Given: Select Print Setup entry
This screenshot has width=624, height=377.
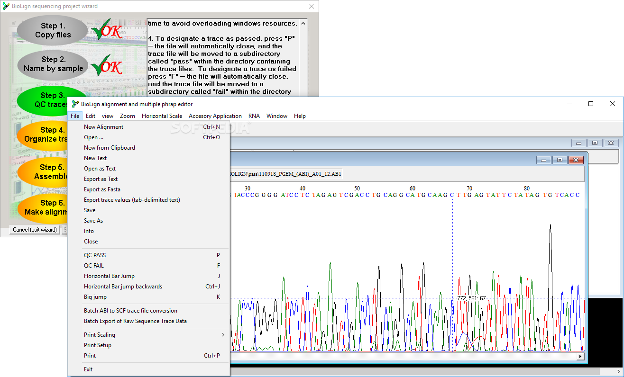Looking at the screenshot, I should [149, 345].
